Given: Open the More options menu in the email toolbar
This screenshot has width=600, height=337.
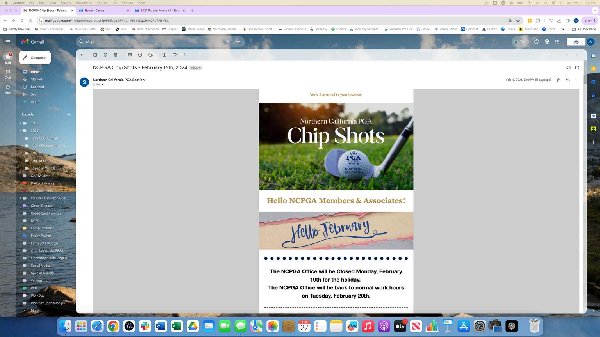Looking at the screenshot, I should click(184, 55).
